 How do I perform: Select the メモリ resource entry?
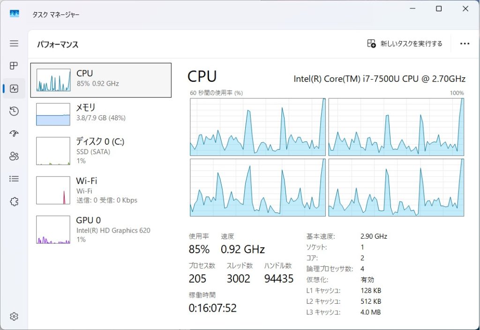pos(101,114)
